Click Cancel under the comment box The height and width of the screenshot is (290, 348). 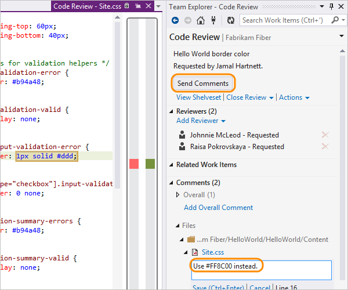[260, 287]
